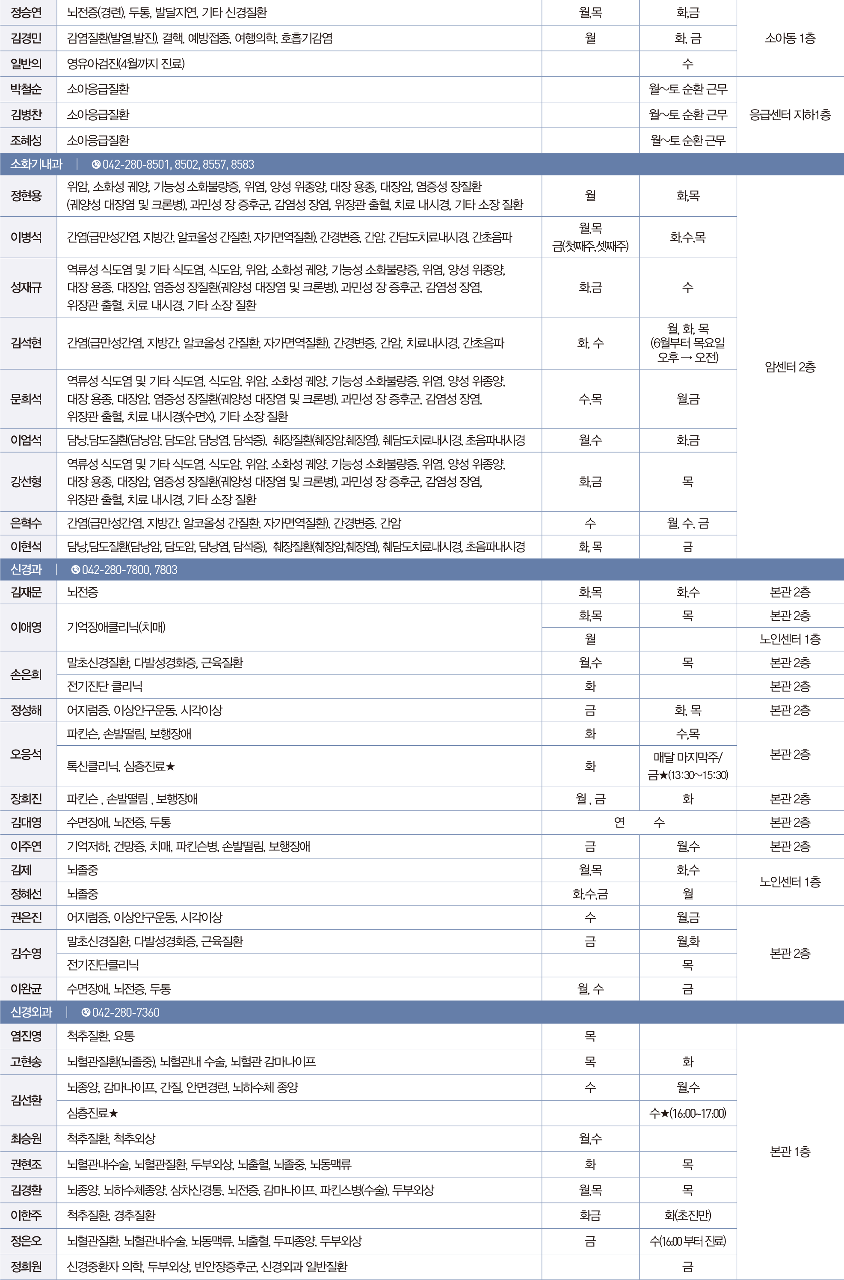The image size is (844, 1280).
Task: Click phone number 042-280-7800, 7803
Action: (130, 570)
